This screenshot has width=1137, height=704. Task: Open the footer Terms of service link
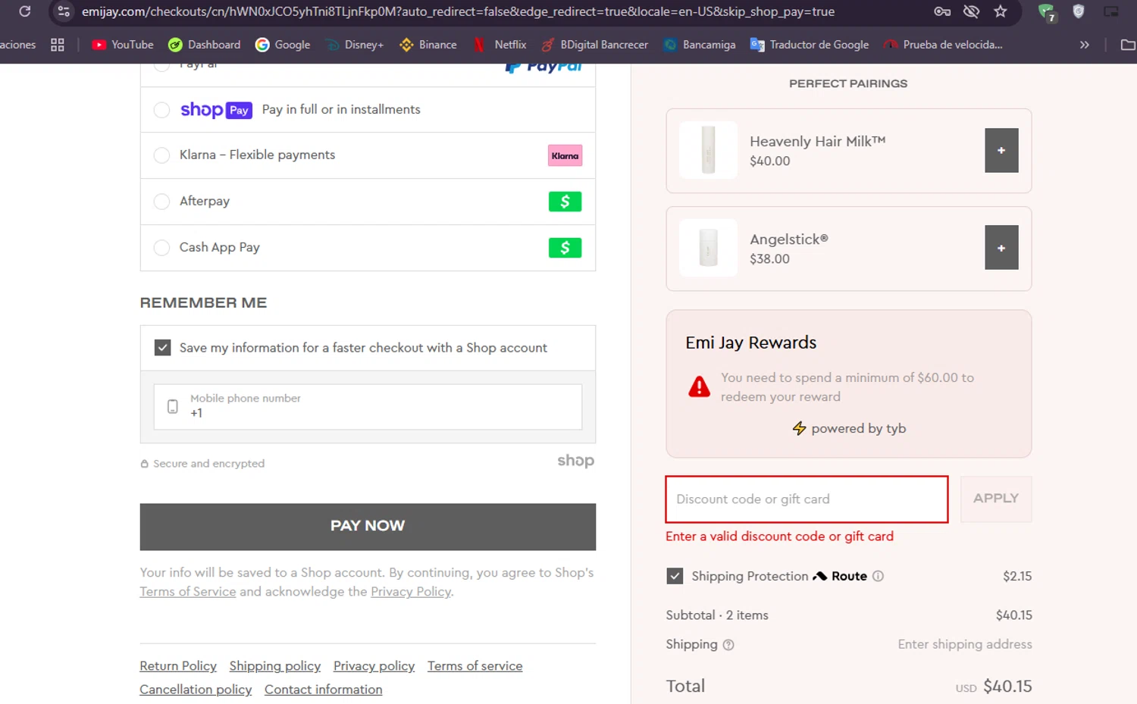click(475, 666)
